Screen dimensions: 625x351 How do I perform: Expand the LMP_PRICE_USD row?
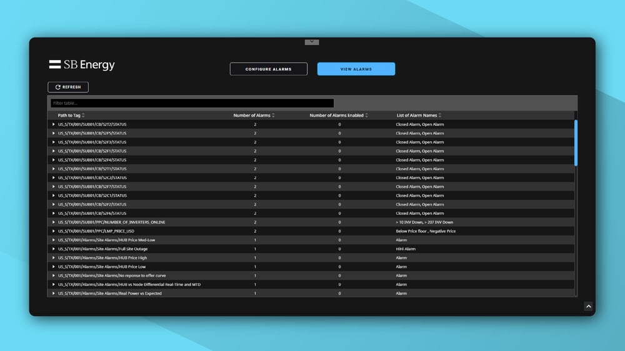[54, 231]
